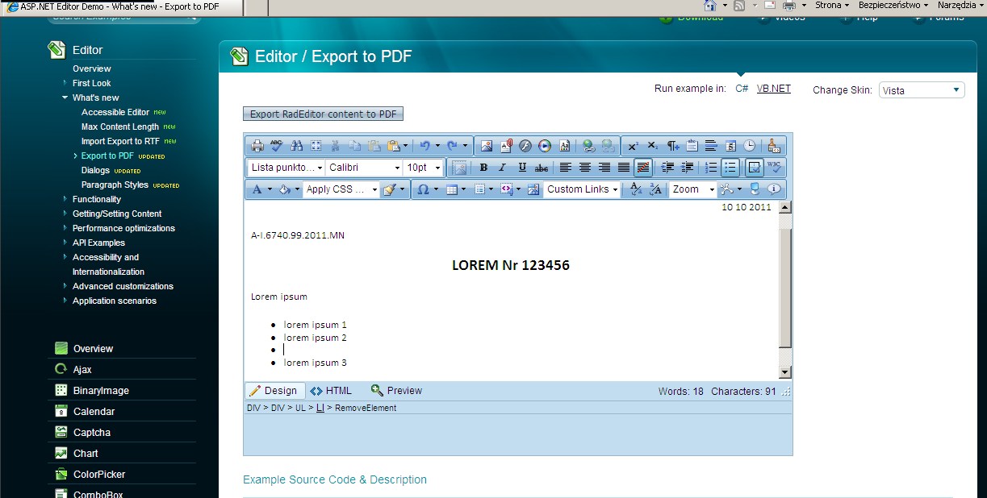This screenshot has width=987, height=498.
Task: Open the Lista punkto... paragraph style dropdown
Action: [286, 168]
